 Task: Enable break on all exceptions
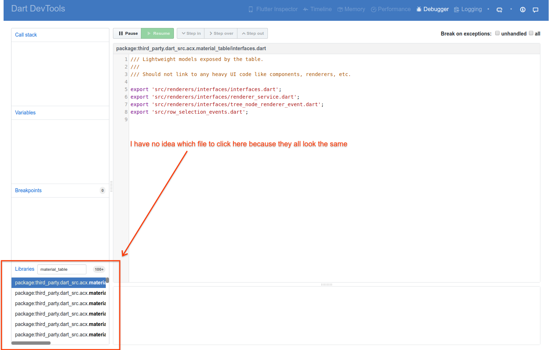531,33
